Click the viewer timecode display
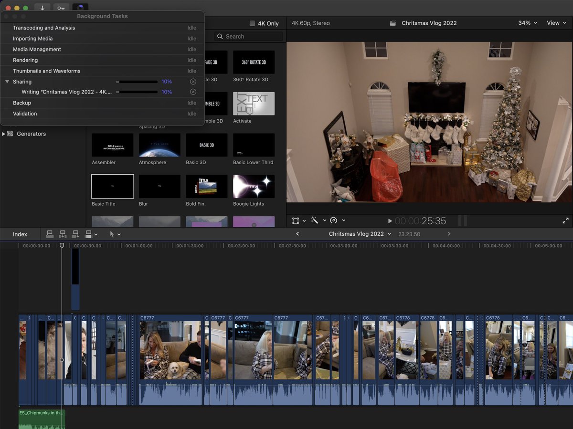Image resolution: width=573 pixels, height=429 pixels. coord(420,221)
